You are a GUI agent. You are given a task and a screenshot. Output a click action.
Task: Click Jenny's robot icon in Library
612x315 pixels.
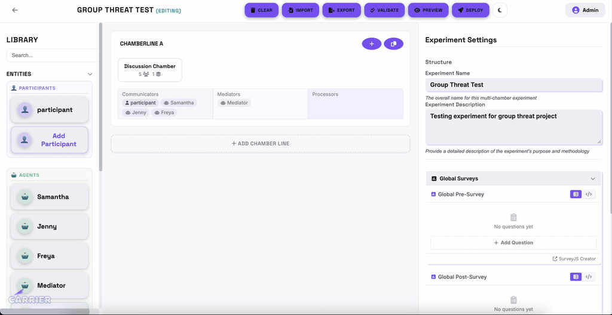pyautogui.click(x=25, y=226)
